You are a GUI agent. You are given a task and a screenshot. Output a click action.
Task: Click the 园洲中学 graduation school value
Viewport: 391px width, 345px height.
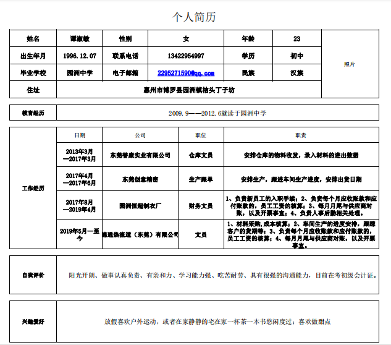80,73
